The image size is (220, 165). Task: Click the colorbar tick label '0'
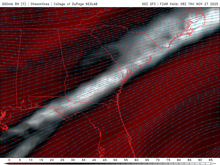tap(9, 160)
